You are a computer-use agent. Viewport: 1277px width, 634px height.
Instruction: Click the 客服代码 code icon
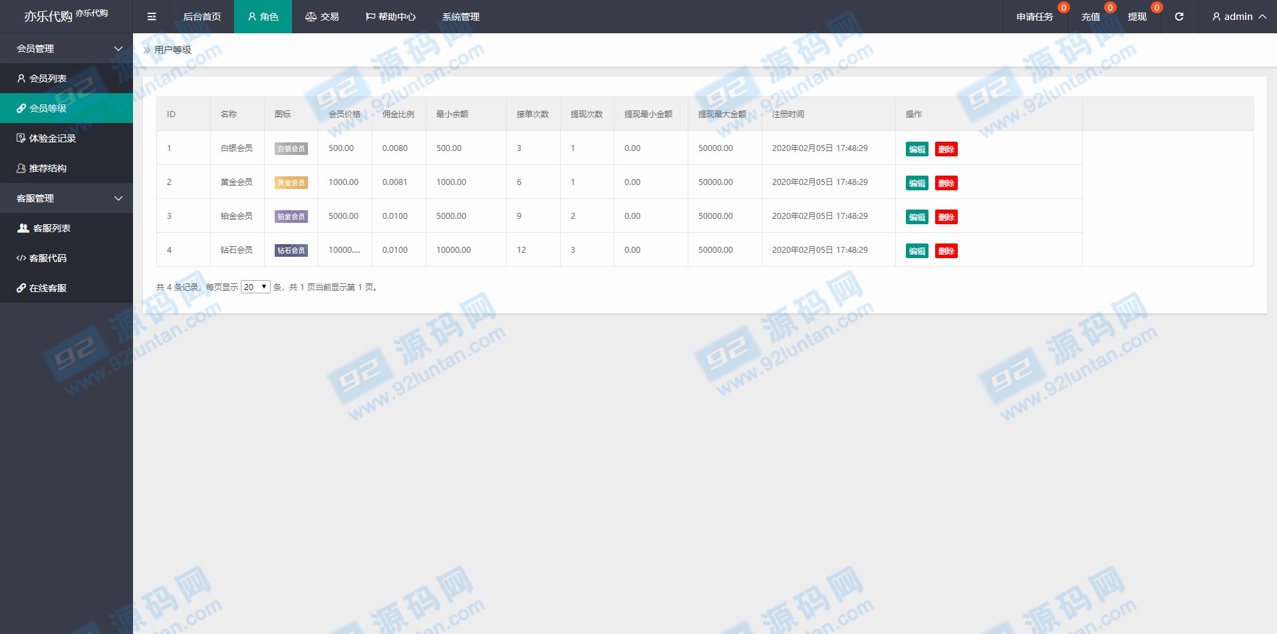coord(21,258)
